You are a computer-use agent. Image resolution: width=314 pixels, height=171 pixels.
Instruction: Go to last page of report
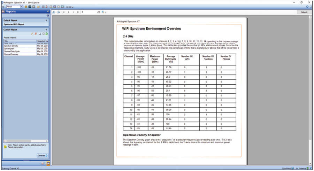click(x=78, y=12)
